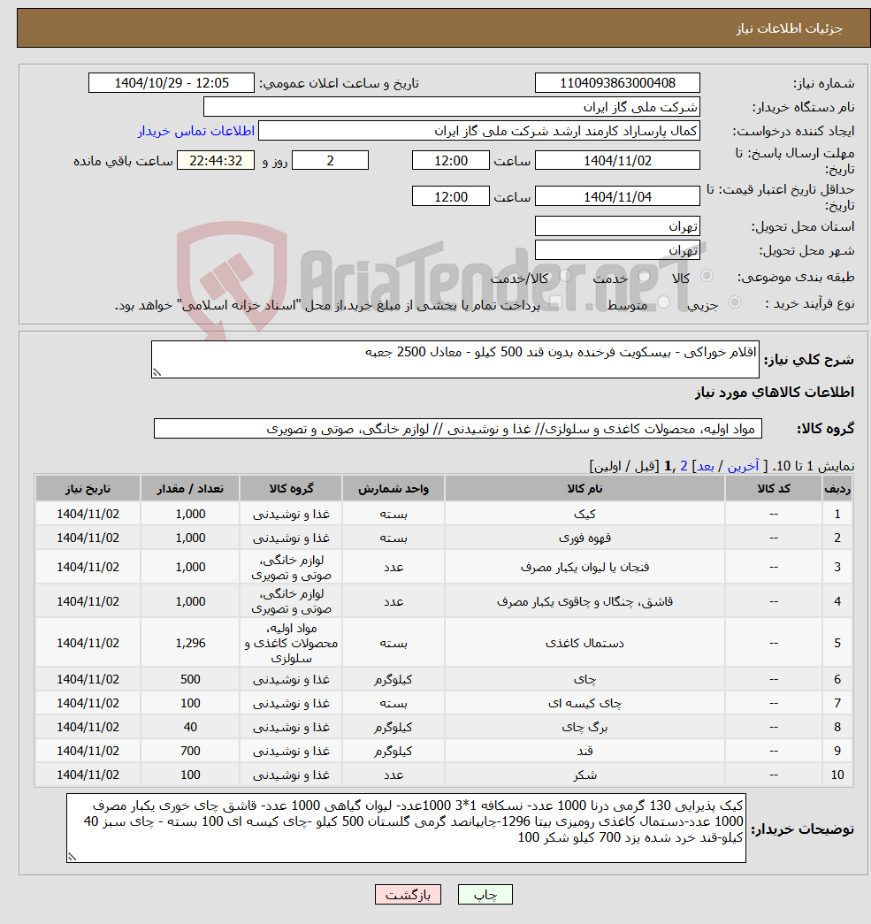Select the چای کیسه ای item cell
Viewport: 871px width, 924px height.
(x=584, y=703)
